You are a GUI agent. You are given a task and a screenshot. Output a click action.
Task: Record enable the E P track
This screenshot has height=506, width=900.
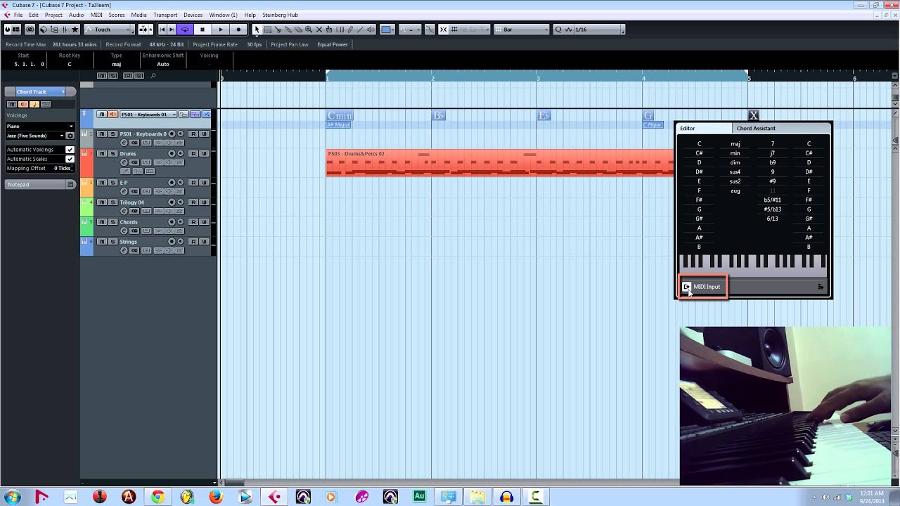[172, 182]
